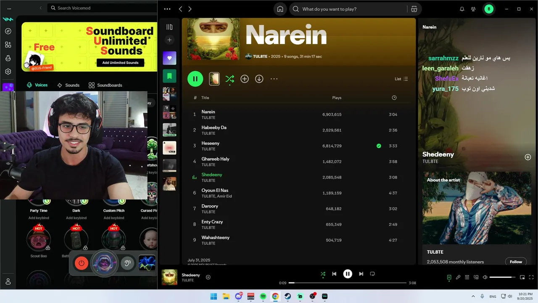Click Add Unlimited Sounds button

click(x=120, y=63)
